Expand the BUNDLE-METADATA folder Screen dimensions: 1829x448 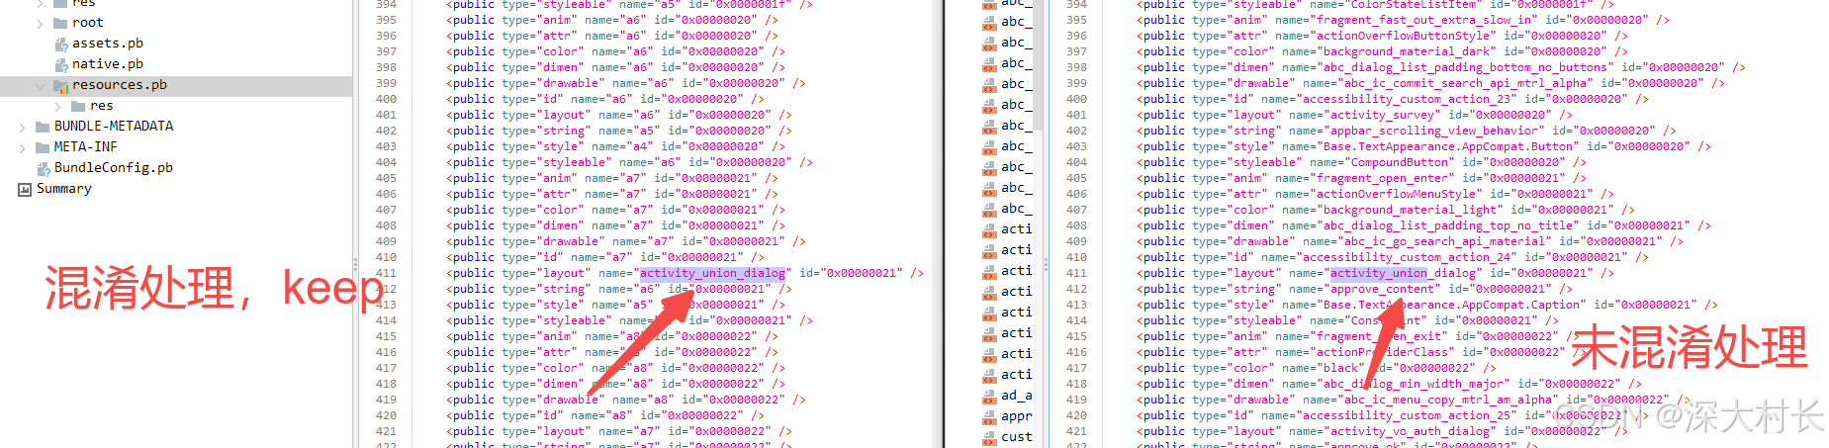pyautogui.click(x=23, y=127)
